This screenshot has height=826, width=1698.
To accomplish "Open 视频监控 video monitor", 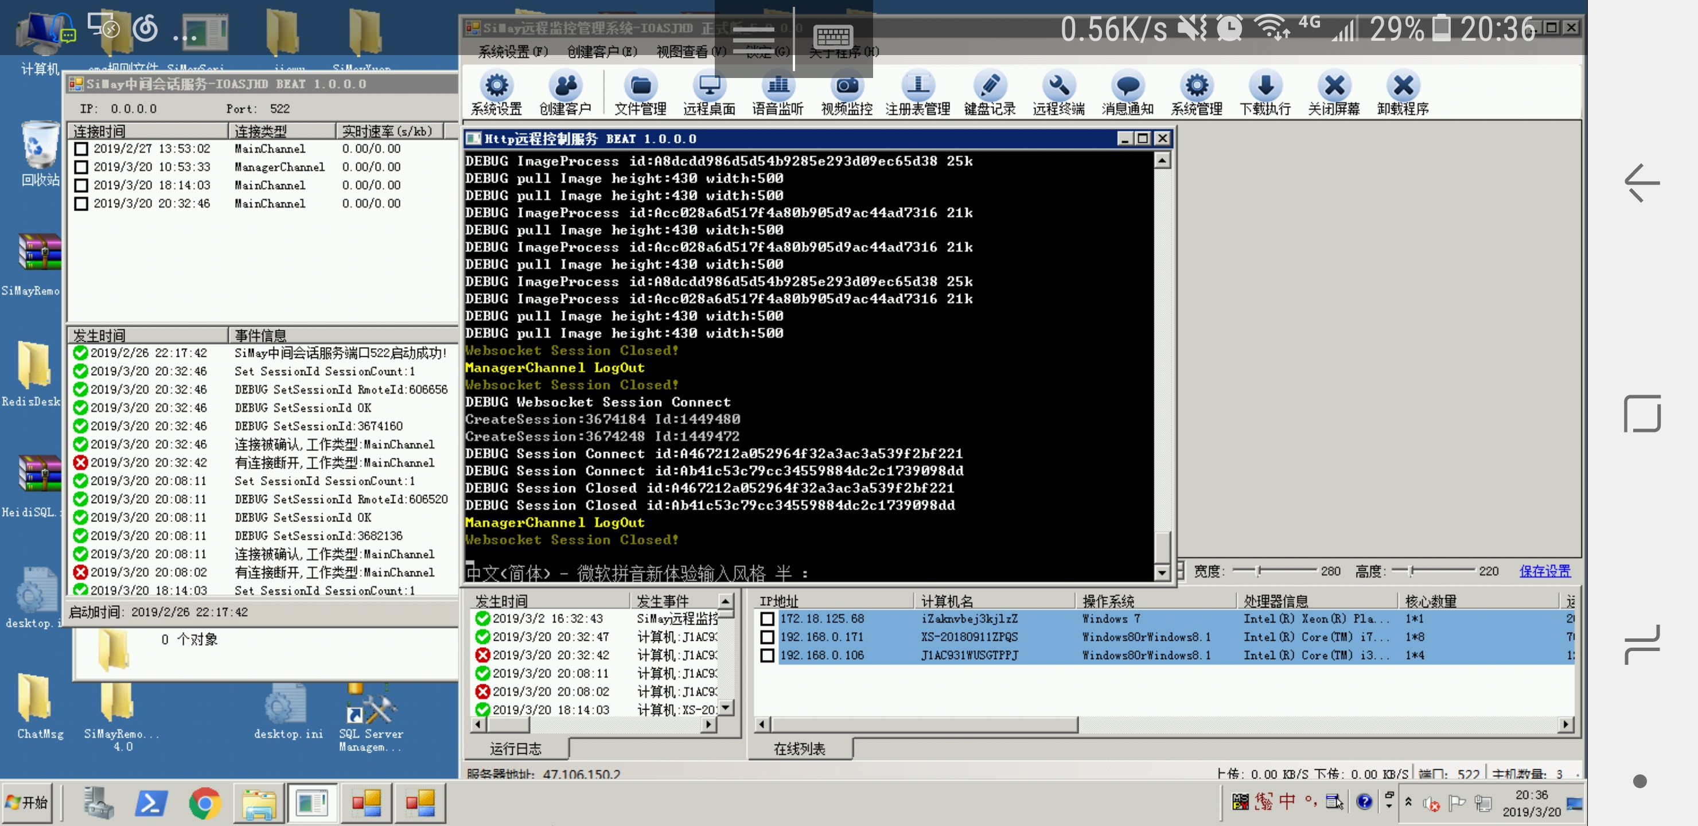I will coord(846,93).
